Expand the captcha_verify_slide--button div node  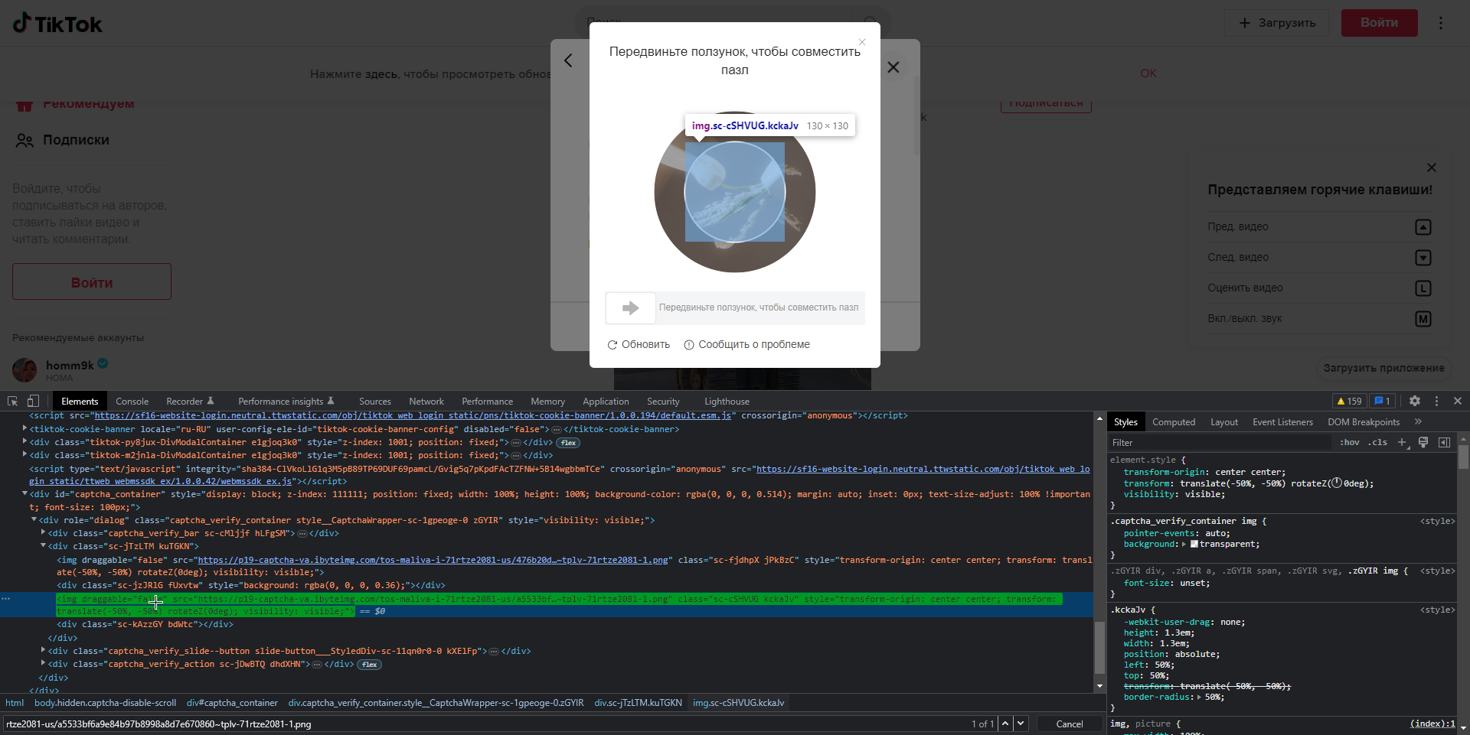(x=44, y=651)
